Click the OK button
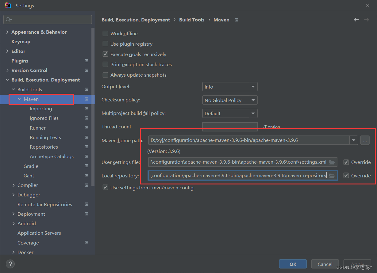This screenshot has height=273, width=377. [293, 264]
